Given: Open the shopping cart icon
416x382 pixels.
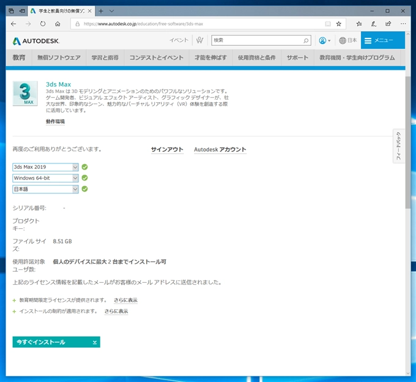Looking at the screenshot, I should pos(199,40).
